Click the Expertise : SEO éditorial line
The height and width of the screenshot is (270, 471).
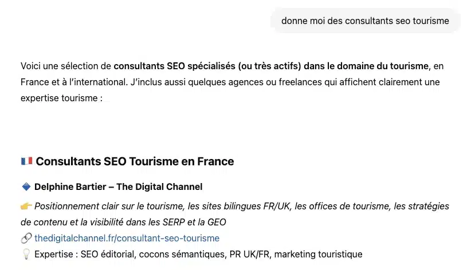tap(198, 255)
